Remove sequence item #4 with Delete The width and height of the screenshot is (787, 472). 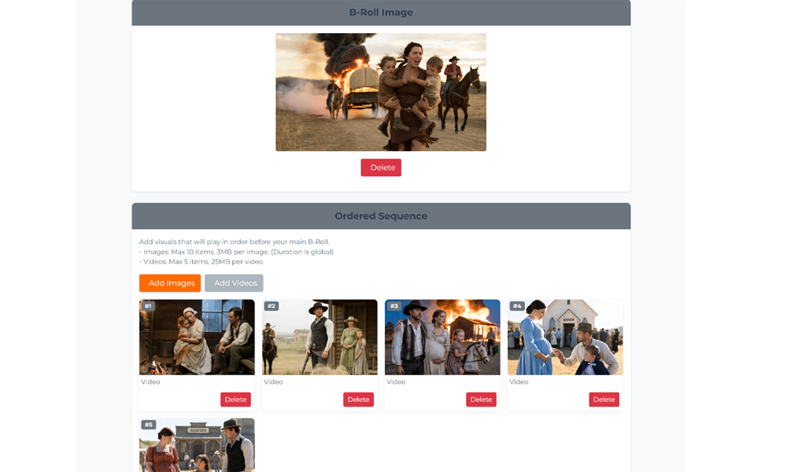(604, 400)
